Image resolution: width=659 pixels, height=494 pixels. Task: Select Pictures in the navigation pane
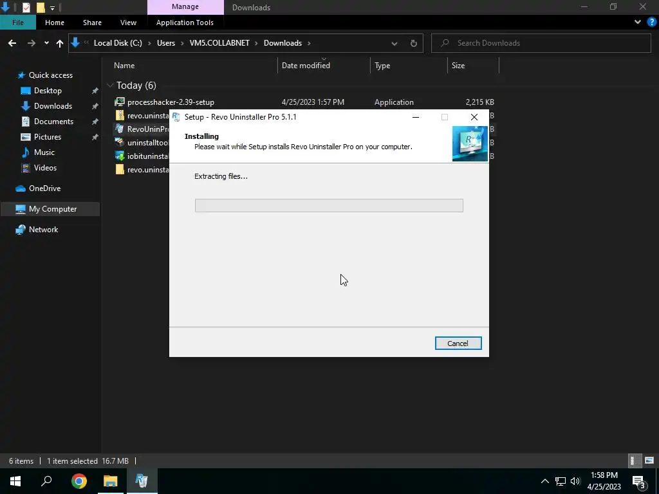[48, 137]
